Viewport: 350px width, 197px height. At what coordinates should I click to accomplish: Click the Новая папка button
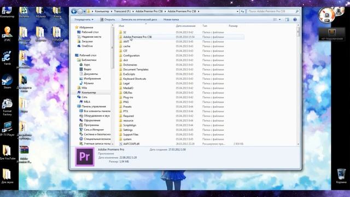point(171,20)
